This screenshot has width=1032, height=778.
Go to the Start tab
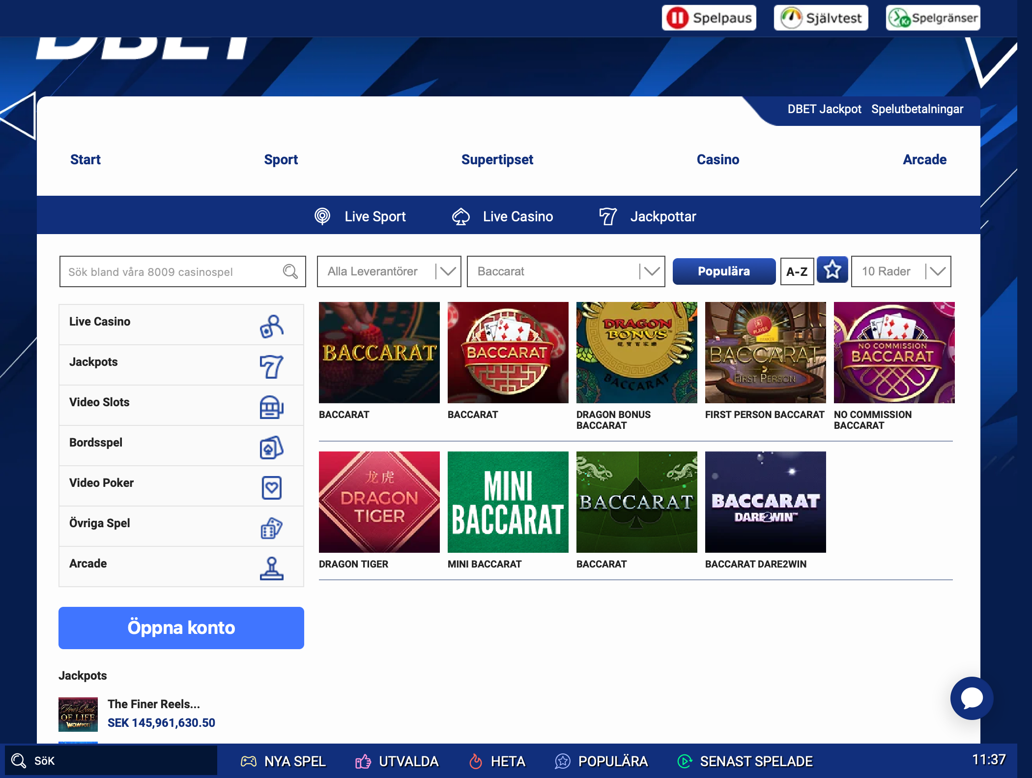coord(86,159)
